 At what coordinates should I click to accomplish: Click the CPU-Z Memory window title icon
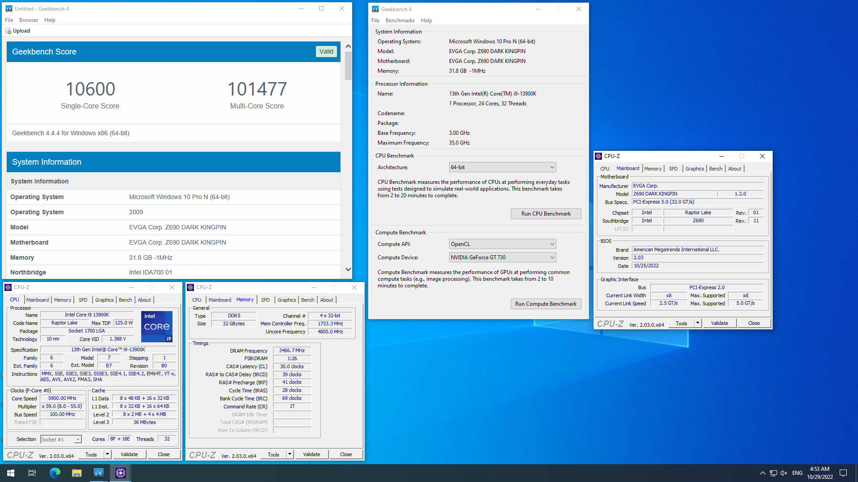point(190,287)
